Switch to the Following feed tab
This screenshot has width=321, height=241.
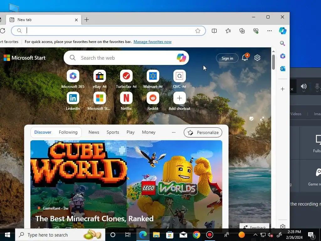68,132
